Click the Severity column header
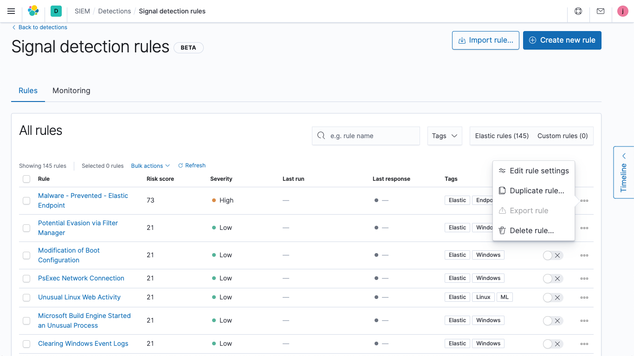This screenshot has width=634, height=356. coord(221,179)
